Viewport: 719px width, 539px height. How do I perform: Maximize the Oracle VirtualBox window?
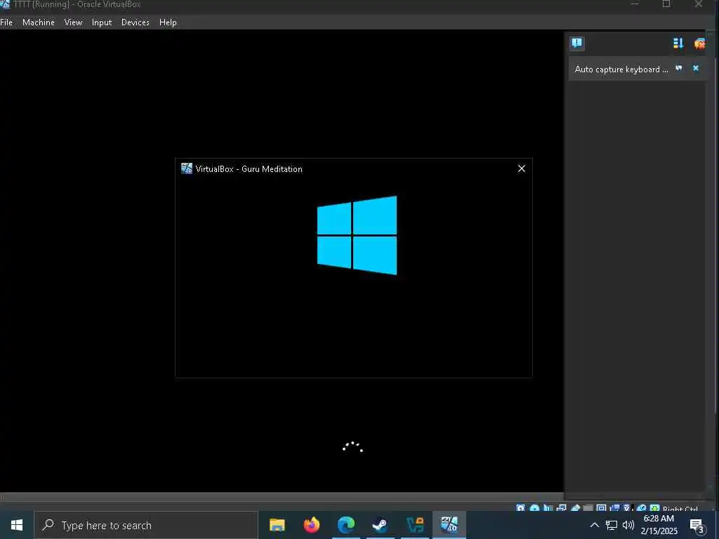[x=666, y=4]
